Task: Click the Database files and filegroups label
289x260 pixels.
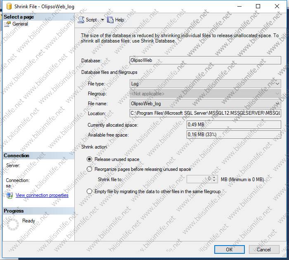Action: [x=109, y=72]
